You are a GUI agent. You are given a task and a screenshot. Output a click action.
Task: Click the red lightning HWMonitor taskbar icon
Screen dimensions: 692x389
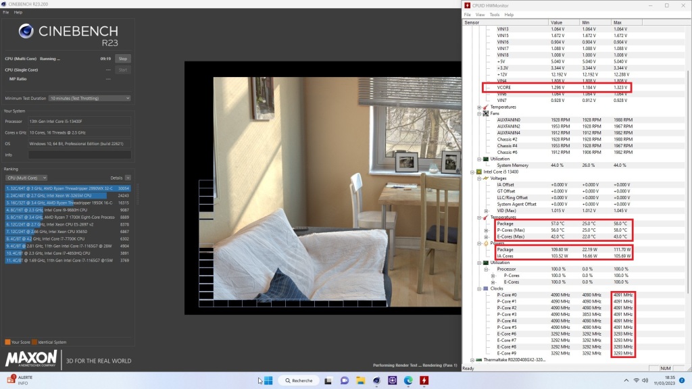(x=424, y=380)
